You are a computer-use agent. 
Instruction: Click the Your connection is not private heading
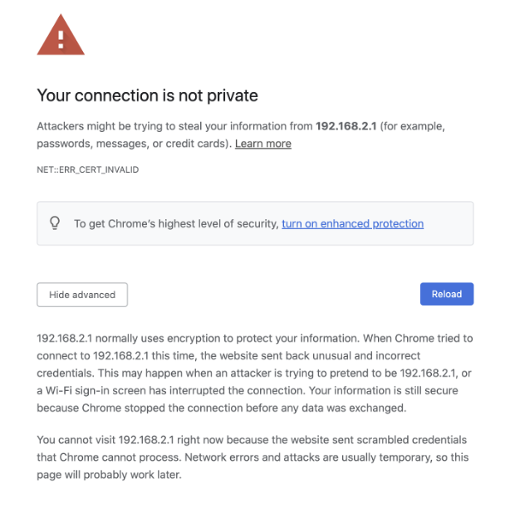147,95
